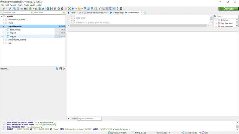Jump to last row icon

(x=55, y=9)
